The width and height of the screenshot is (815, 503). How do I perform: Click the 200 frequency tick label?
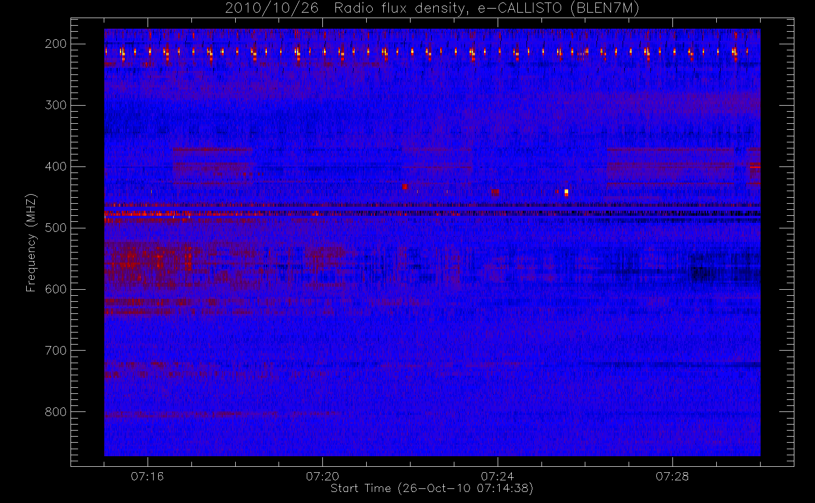[55, 44]
